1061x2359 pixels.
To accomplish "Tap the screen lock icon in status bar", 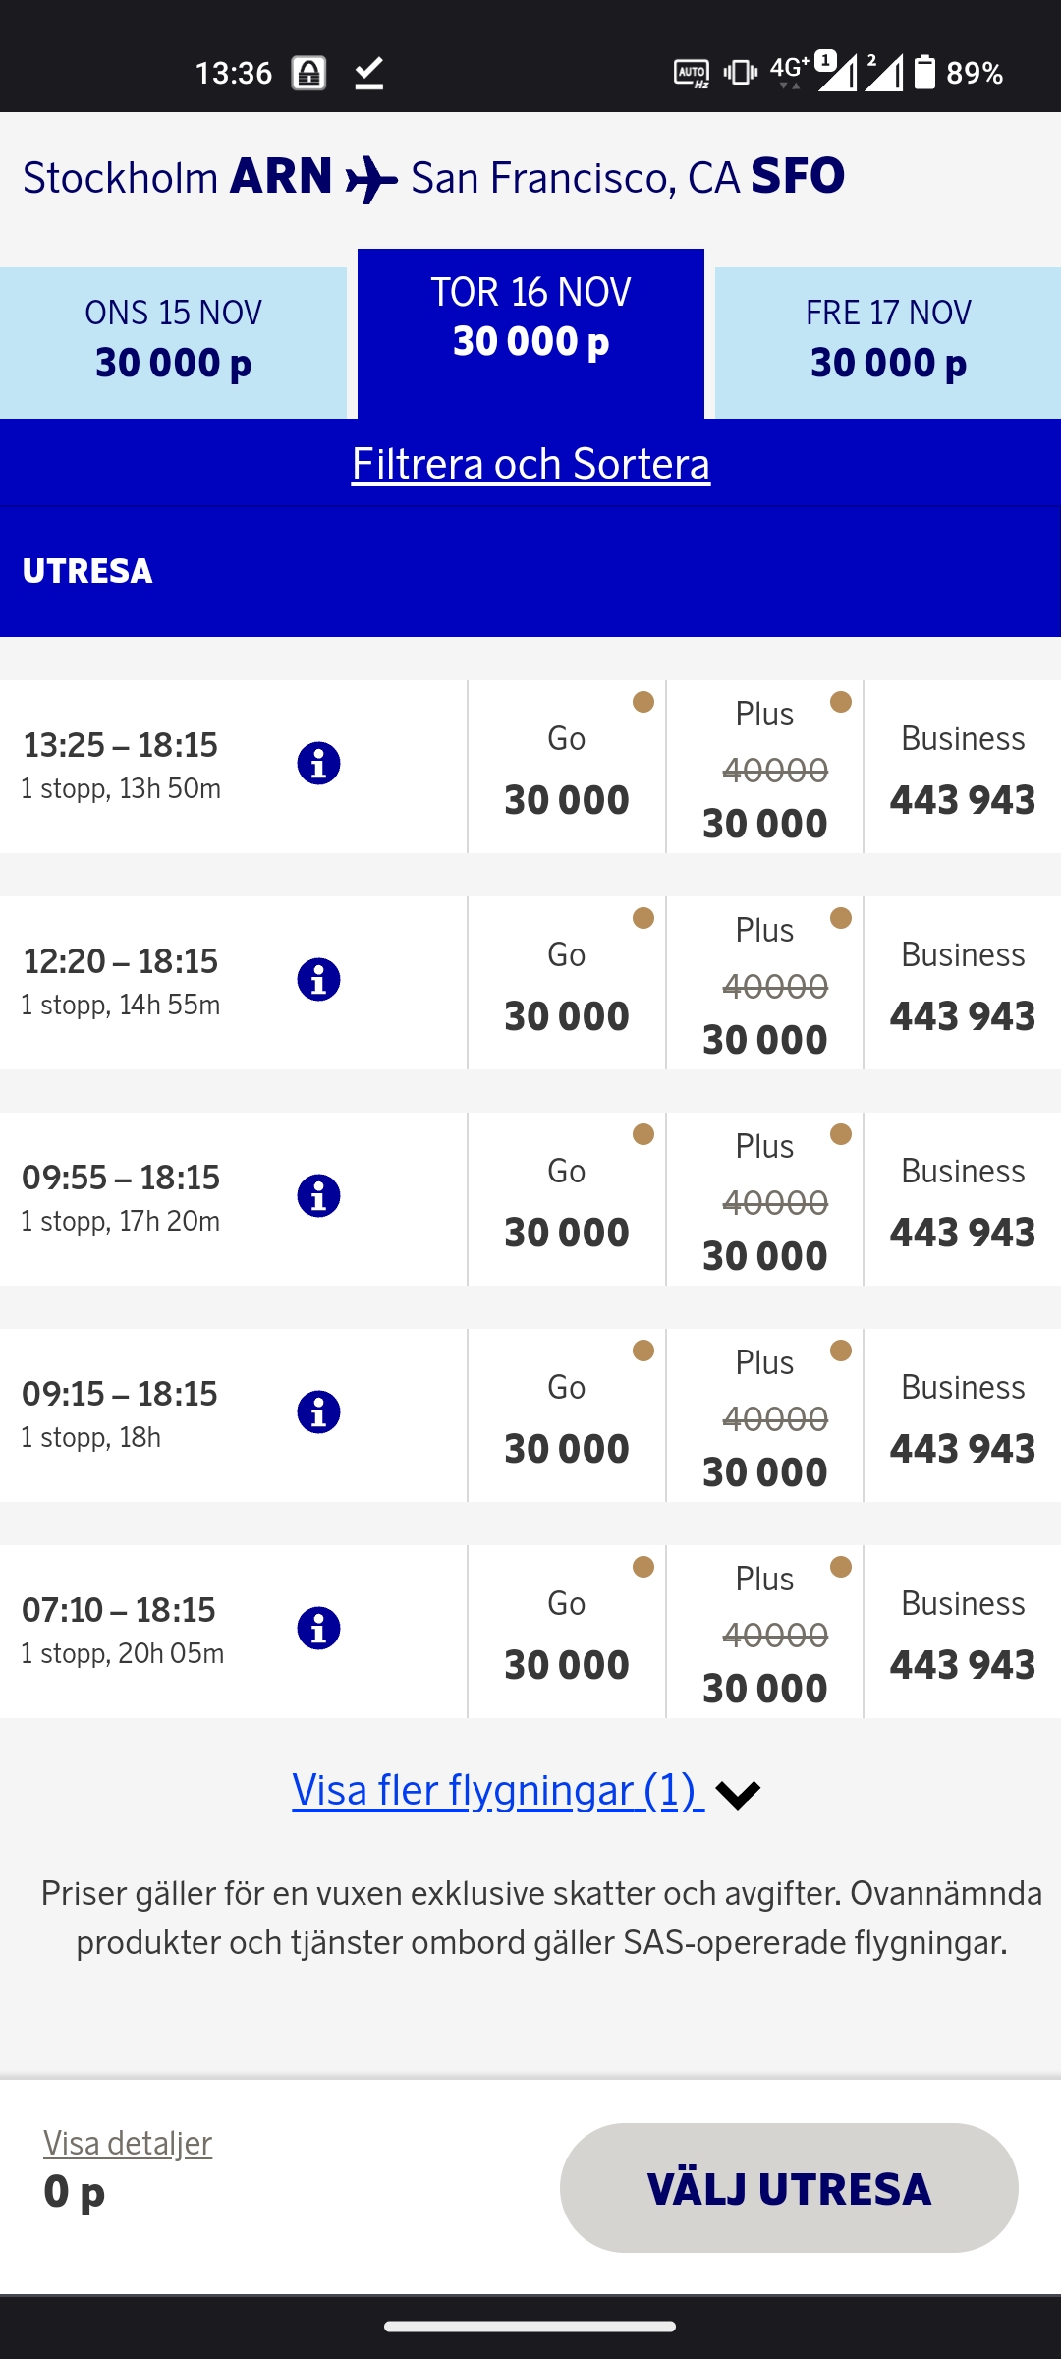I will click(x=308, y=73).
